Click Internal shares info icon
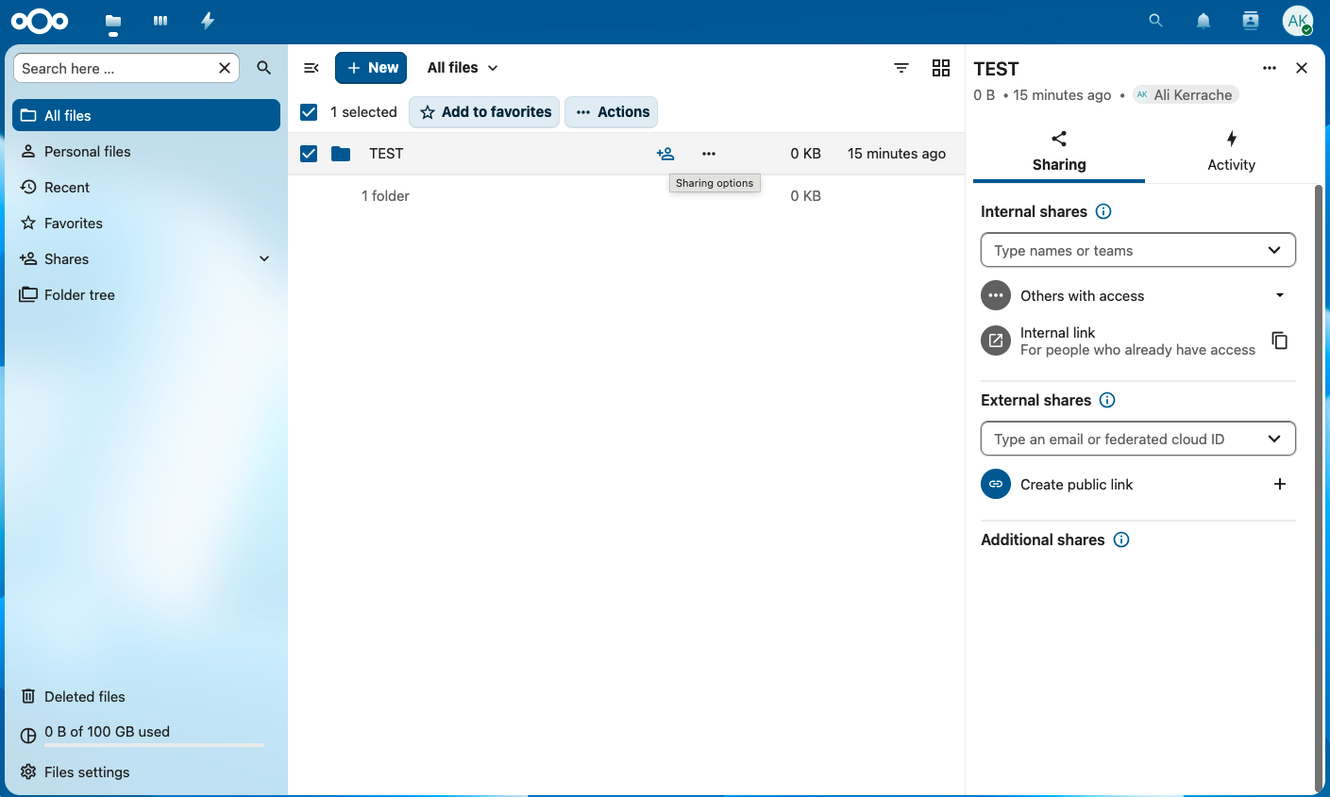Screen dimensions: 1330x797 [x=1103, y=211]
